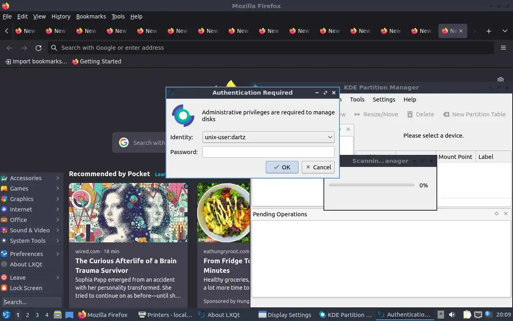Image resolution: width=513 pixels, height=321 pixels.
Task: Open the list all tabs dropdown
Action: pyautogui.click(x=505, y=31)
